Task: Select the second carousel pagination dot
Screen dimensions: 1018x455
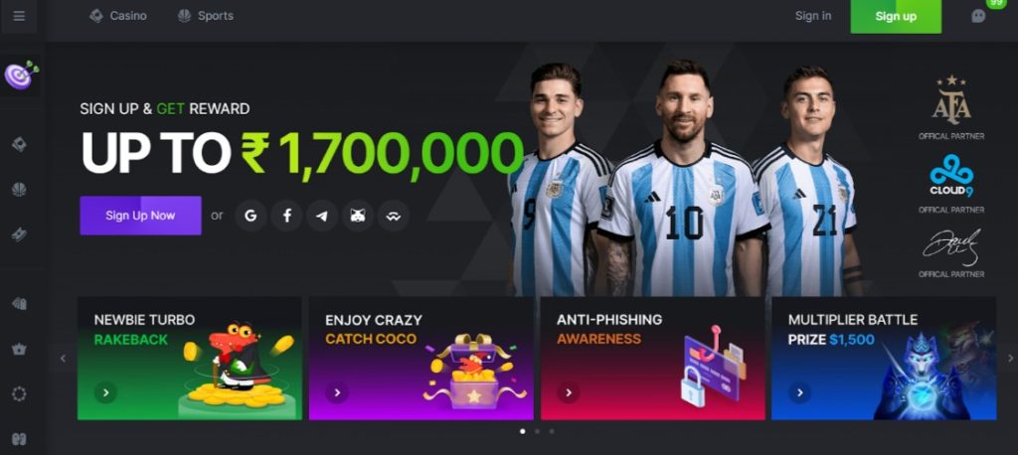Action: pyautogui.click(x=537, y=431)
